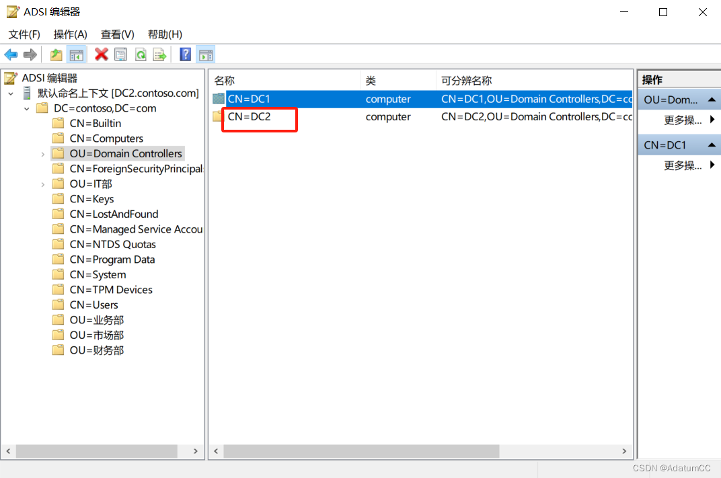Close the ADSI 编辑器 window
Screen dimensions: 721x478
click(702, 12)
